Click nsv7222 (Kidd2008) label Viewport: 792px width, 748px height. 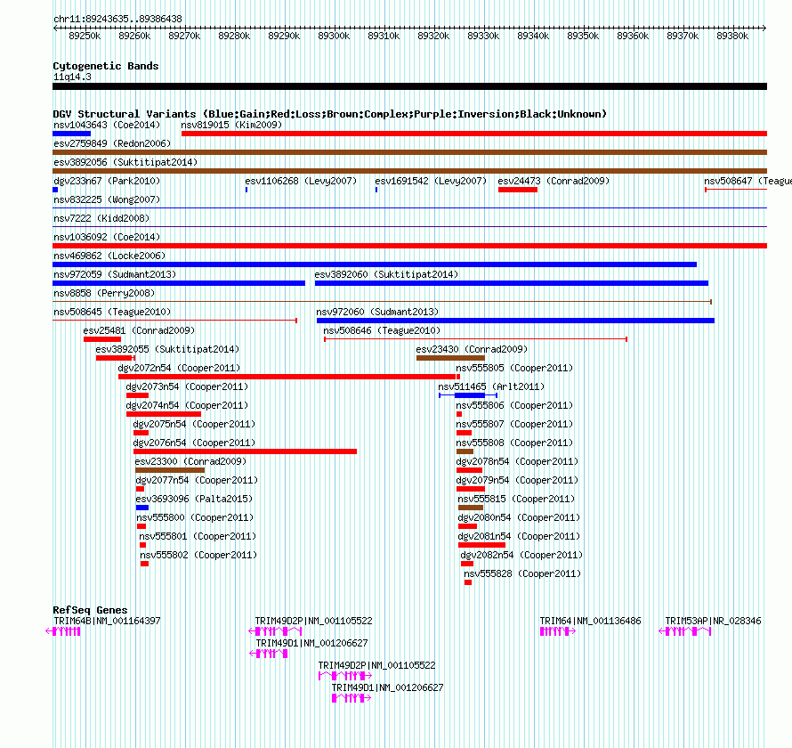pyautogui.click(x=101, y=218)
